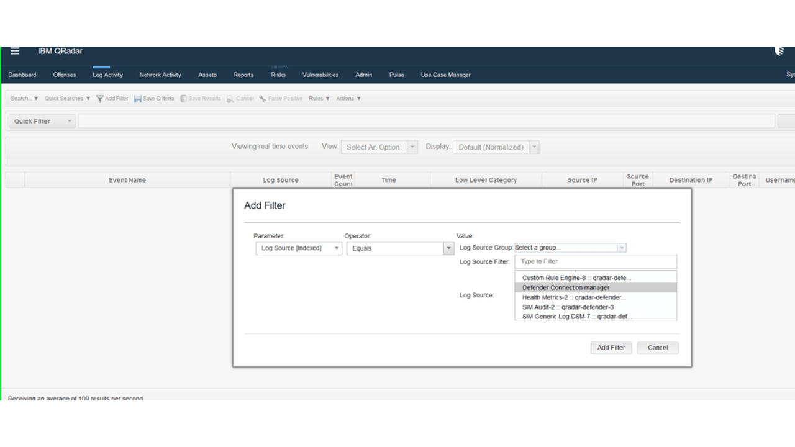Click the shield icon in the top bar
The image size is (795, 447).
coord(779,50)
